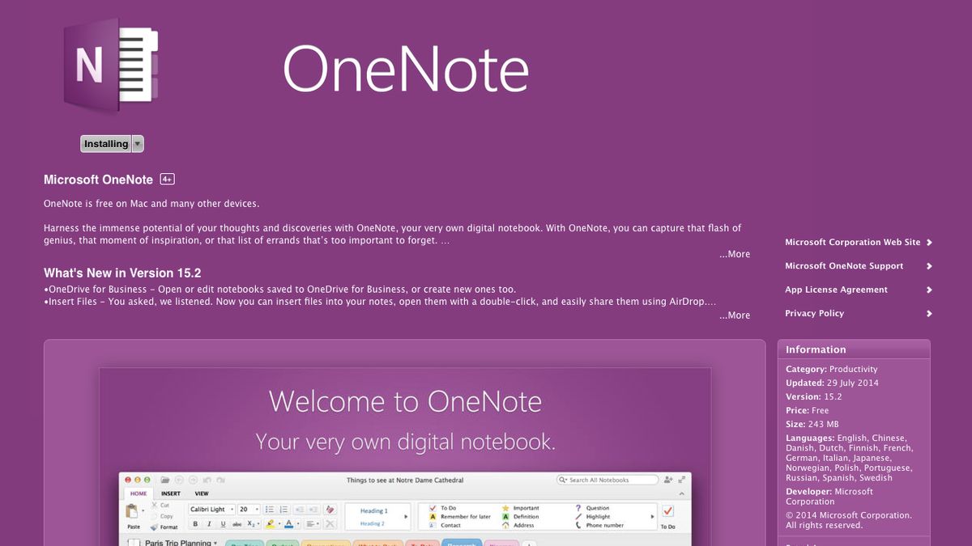Open the dropdown arrow beside Installing
Screen dimensions: 972x546
(138, 144)
